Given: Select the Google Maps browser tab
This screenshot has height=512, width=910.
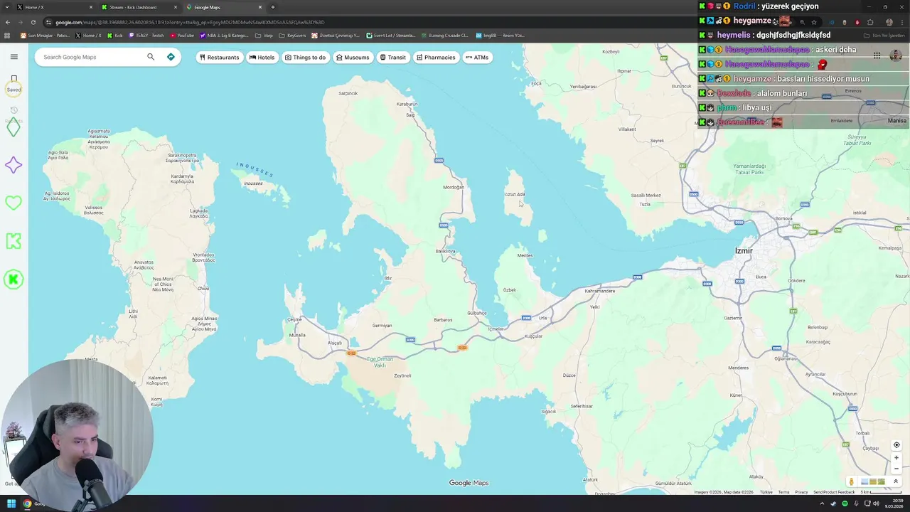Looking at the screenshot, I should (x=224, y=7).
